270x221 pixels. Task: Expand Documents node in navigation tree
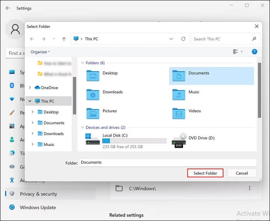pyautogui.click(x=32, y=122)
